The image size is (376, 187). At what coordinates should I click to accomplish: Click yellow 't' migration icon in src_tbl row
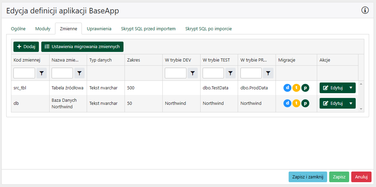297,88
